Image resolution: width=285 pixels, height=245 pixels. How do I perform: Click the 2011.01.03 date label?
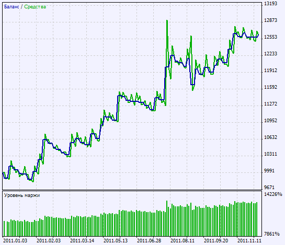[15, 241]
